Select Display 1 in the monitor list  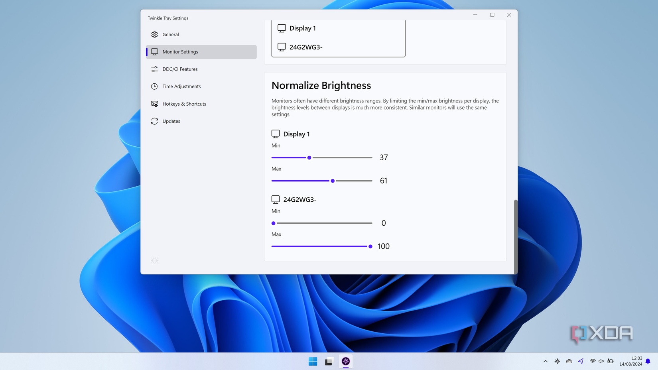point(303,28)
